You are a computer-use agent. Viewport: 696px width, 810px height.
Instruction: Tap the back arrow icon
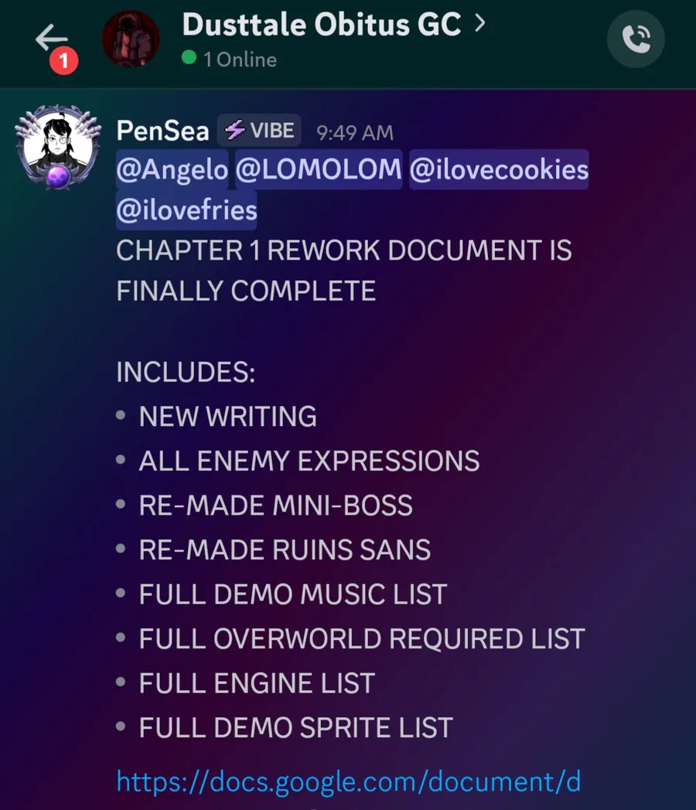[x=51, y=38]
